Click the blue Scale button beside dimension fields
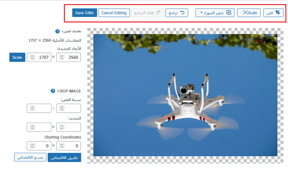 (x=17, y=57)
